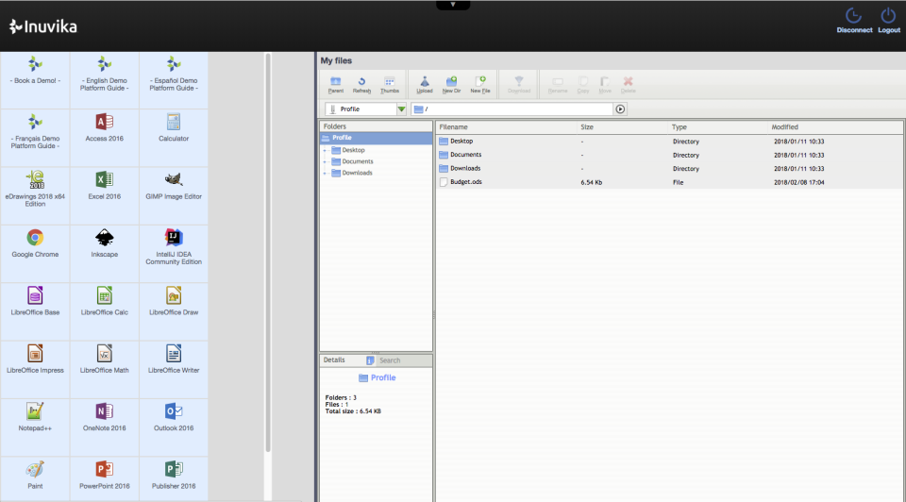Expand the Downloads folder tree node
Image resolution: width=906 pixels, height=502 pixels.
(325, 173)
